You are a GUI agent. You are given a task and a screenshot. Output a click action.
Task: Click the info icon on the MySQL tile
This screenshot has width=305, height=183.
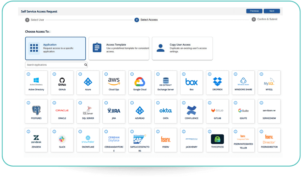[x=261, y=74]
